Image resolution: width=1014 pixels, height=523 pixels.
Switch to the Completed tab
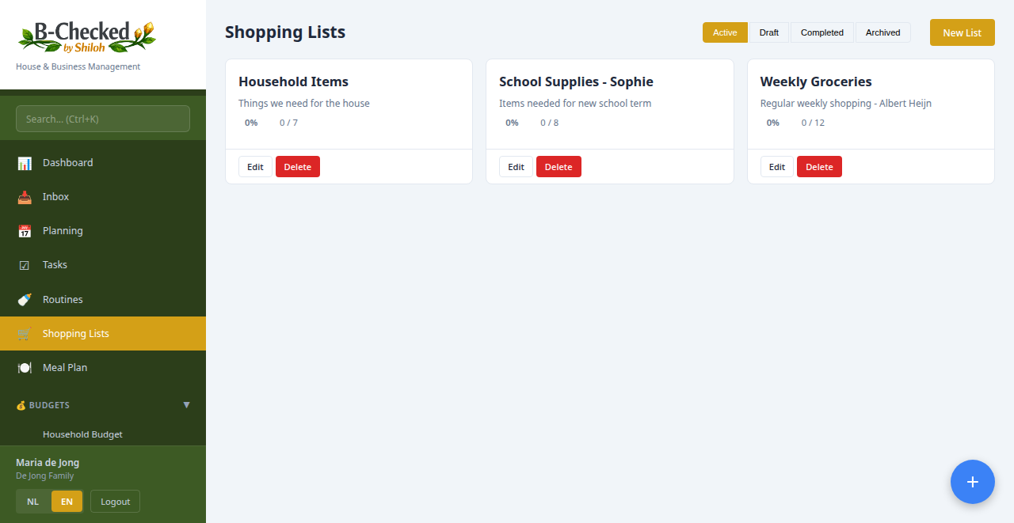(821, 32)
